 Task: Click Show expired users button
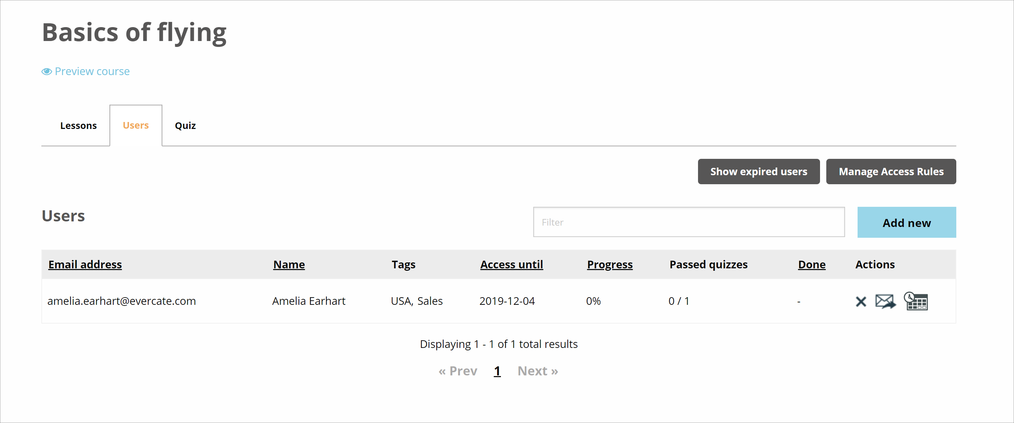point(758,172)
